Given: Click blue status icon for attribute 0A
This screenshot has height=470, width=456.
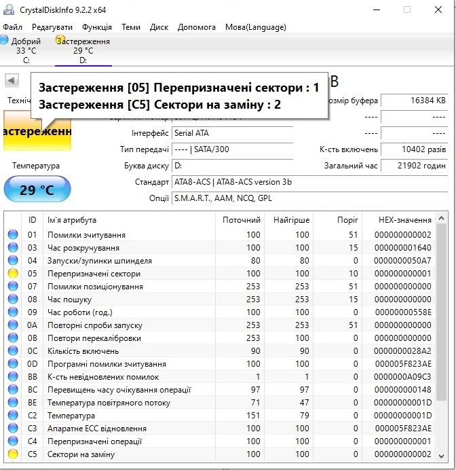Looking at the screenshot, I should click(13, 325).
